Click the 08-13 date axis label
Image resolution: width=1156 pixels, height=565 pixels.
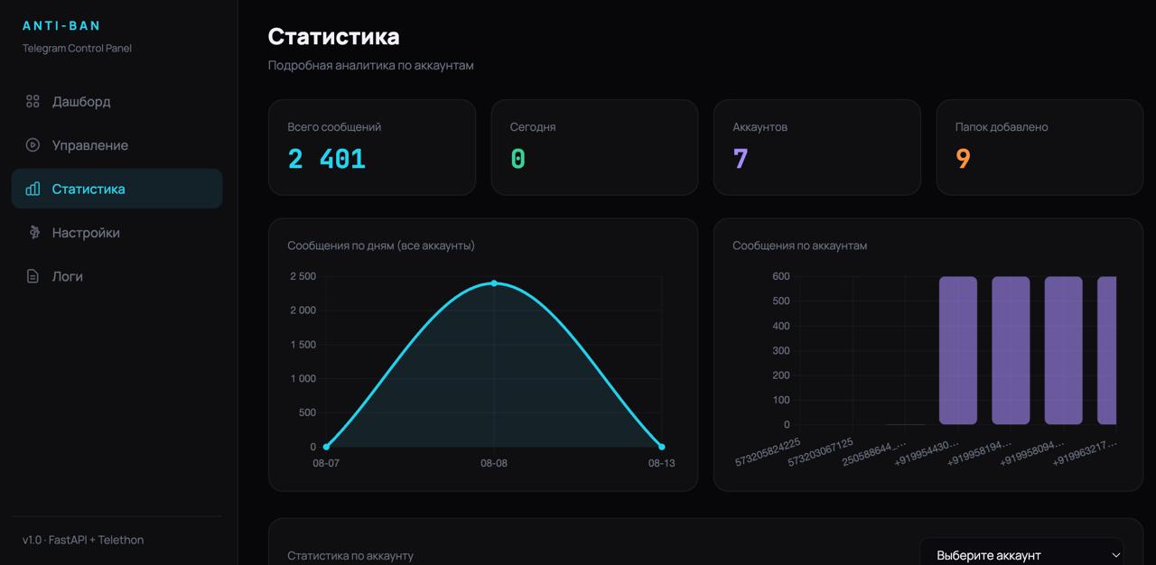(x=661, y=463)
